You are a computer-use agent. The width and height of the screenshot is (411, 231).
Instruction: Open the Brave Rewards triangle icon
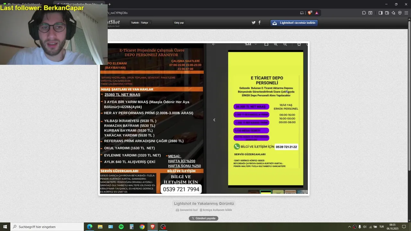pos(317,13)
